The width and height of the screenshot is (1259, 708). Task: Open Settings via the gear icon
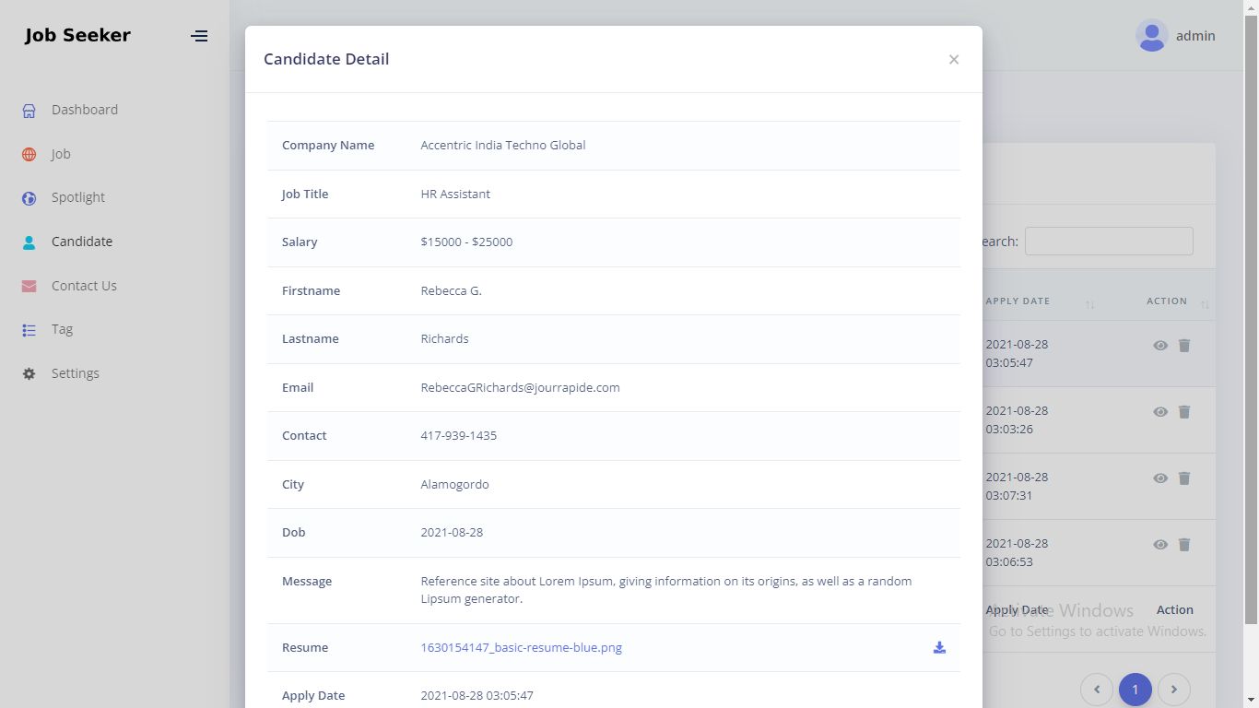pos(29,374)
